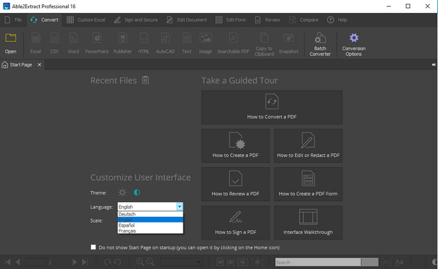Open the Sign and Secure tab
The width and height of the screenshot is (438, 269).
(136, 20)
